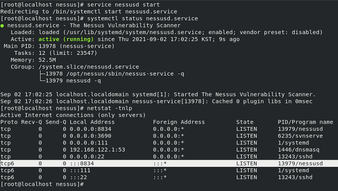This screenshot has height=191, width=338.
Task: Click the 'service nessusd start' command text
Action: [x=124, y=5]
